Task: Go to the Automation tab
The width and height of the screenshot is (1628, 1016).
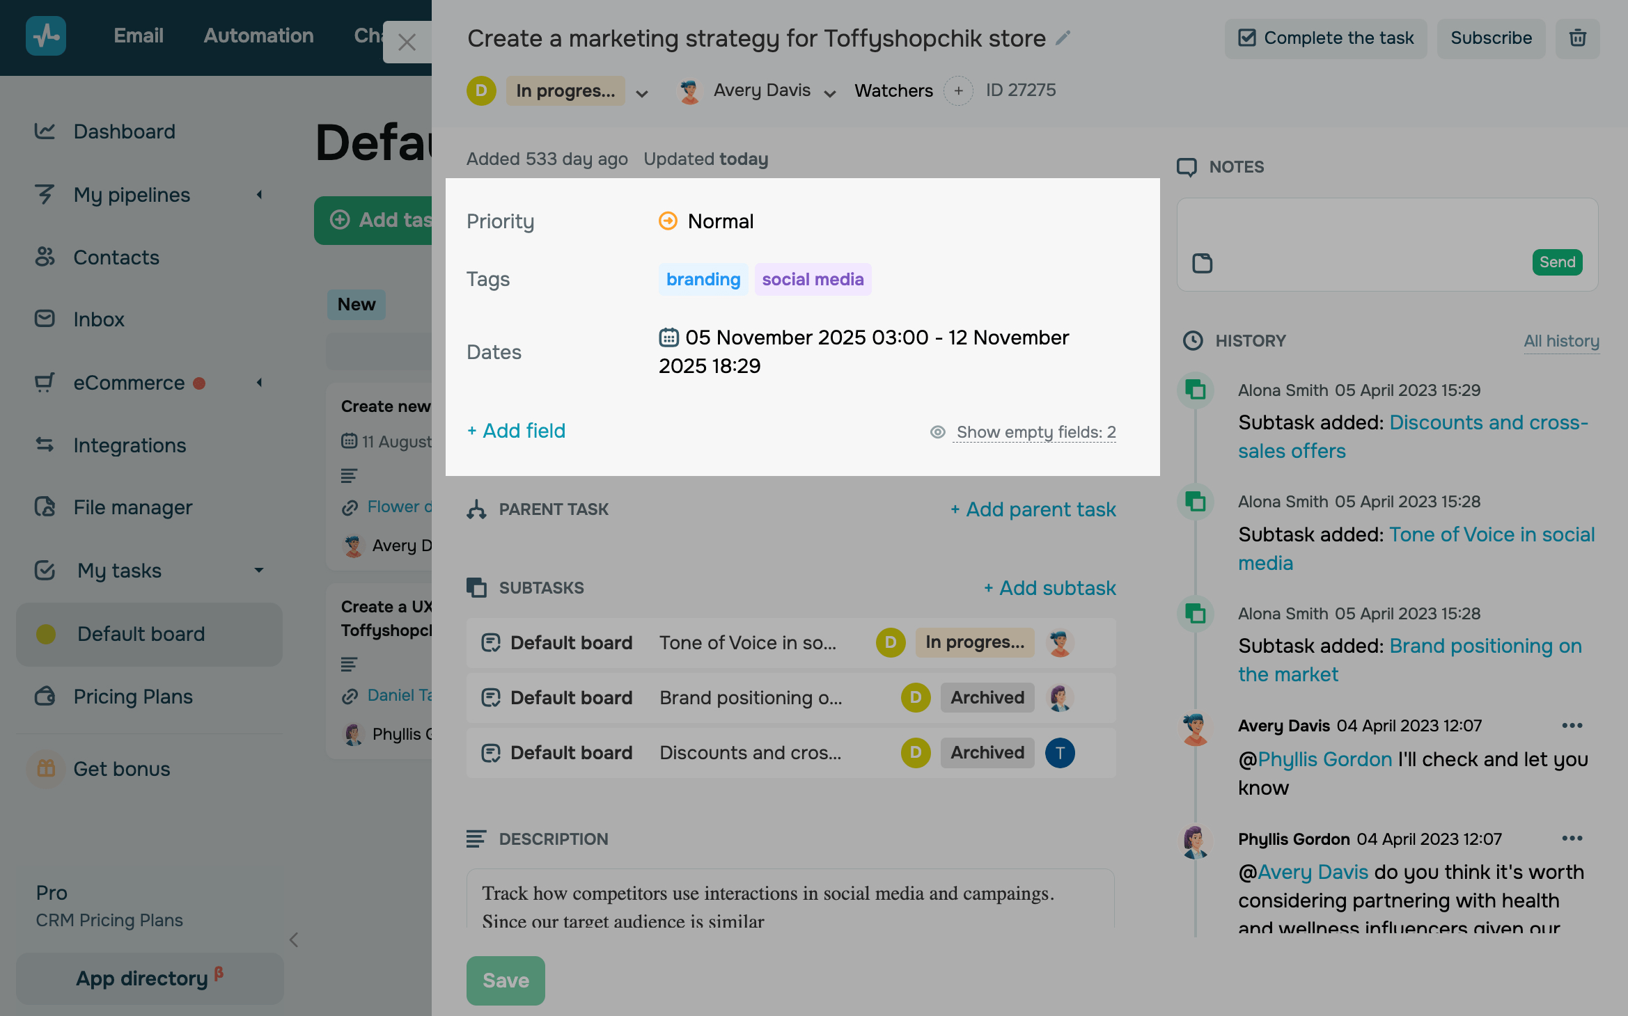Action: [258, 35]
